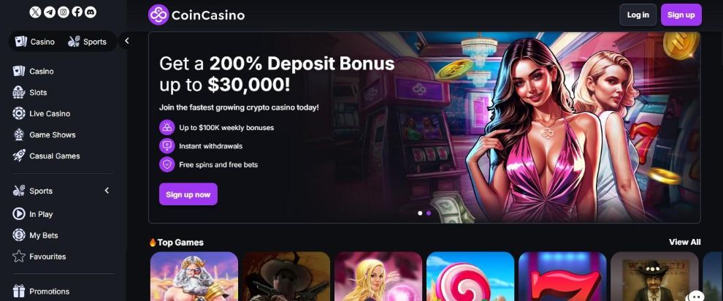Select the first banner carousel dot
The height and width of the screenshot is (301, 723).
point(420,213)
